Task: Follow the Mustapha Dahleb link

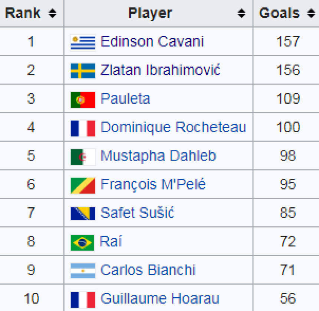Action: pyautogui.click(x=158, y=156)
